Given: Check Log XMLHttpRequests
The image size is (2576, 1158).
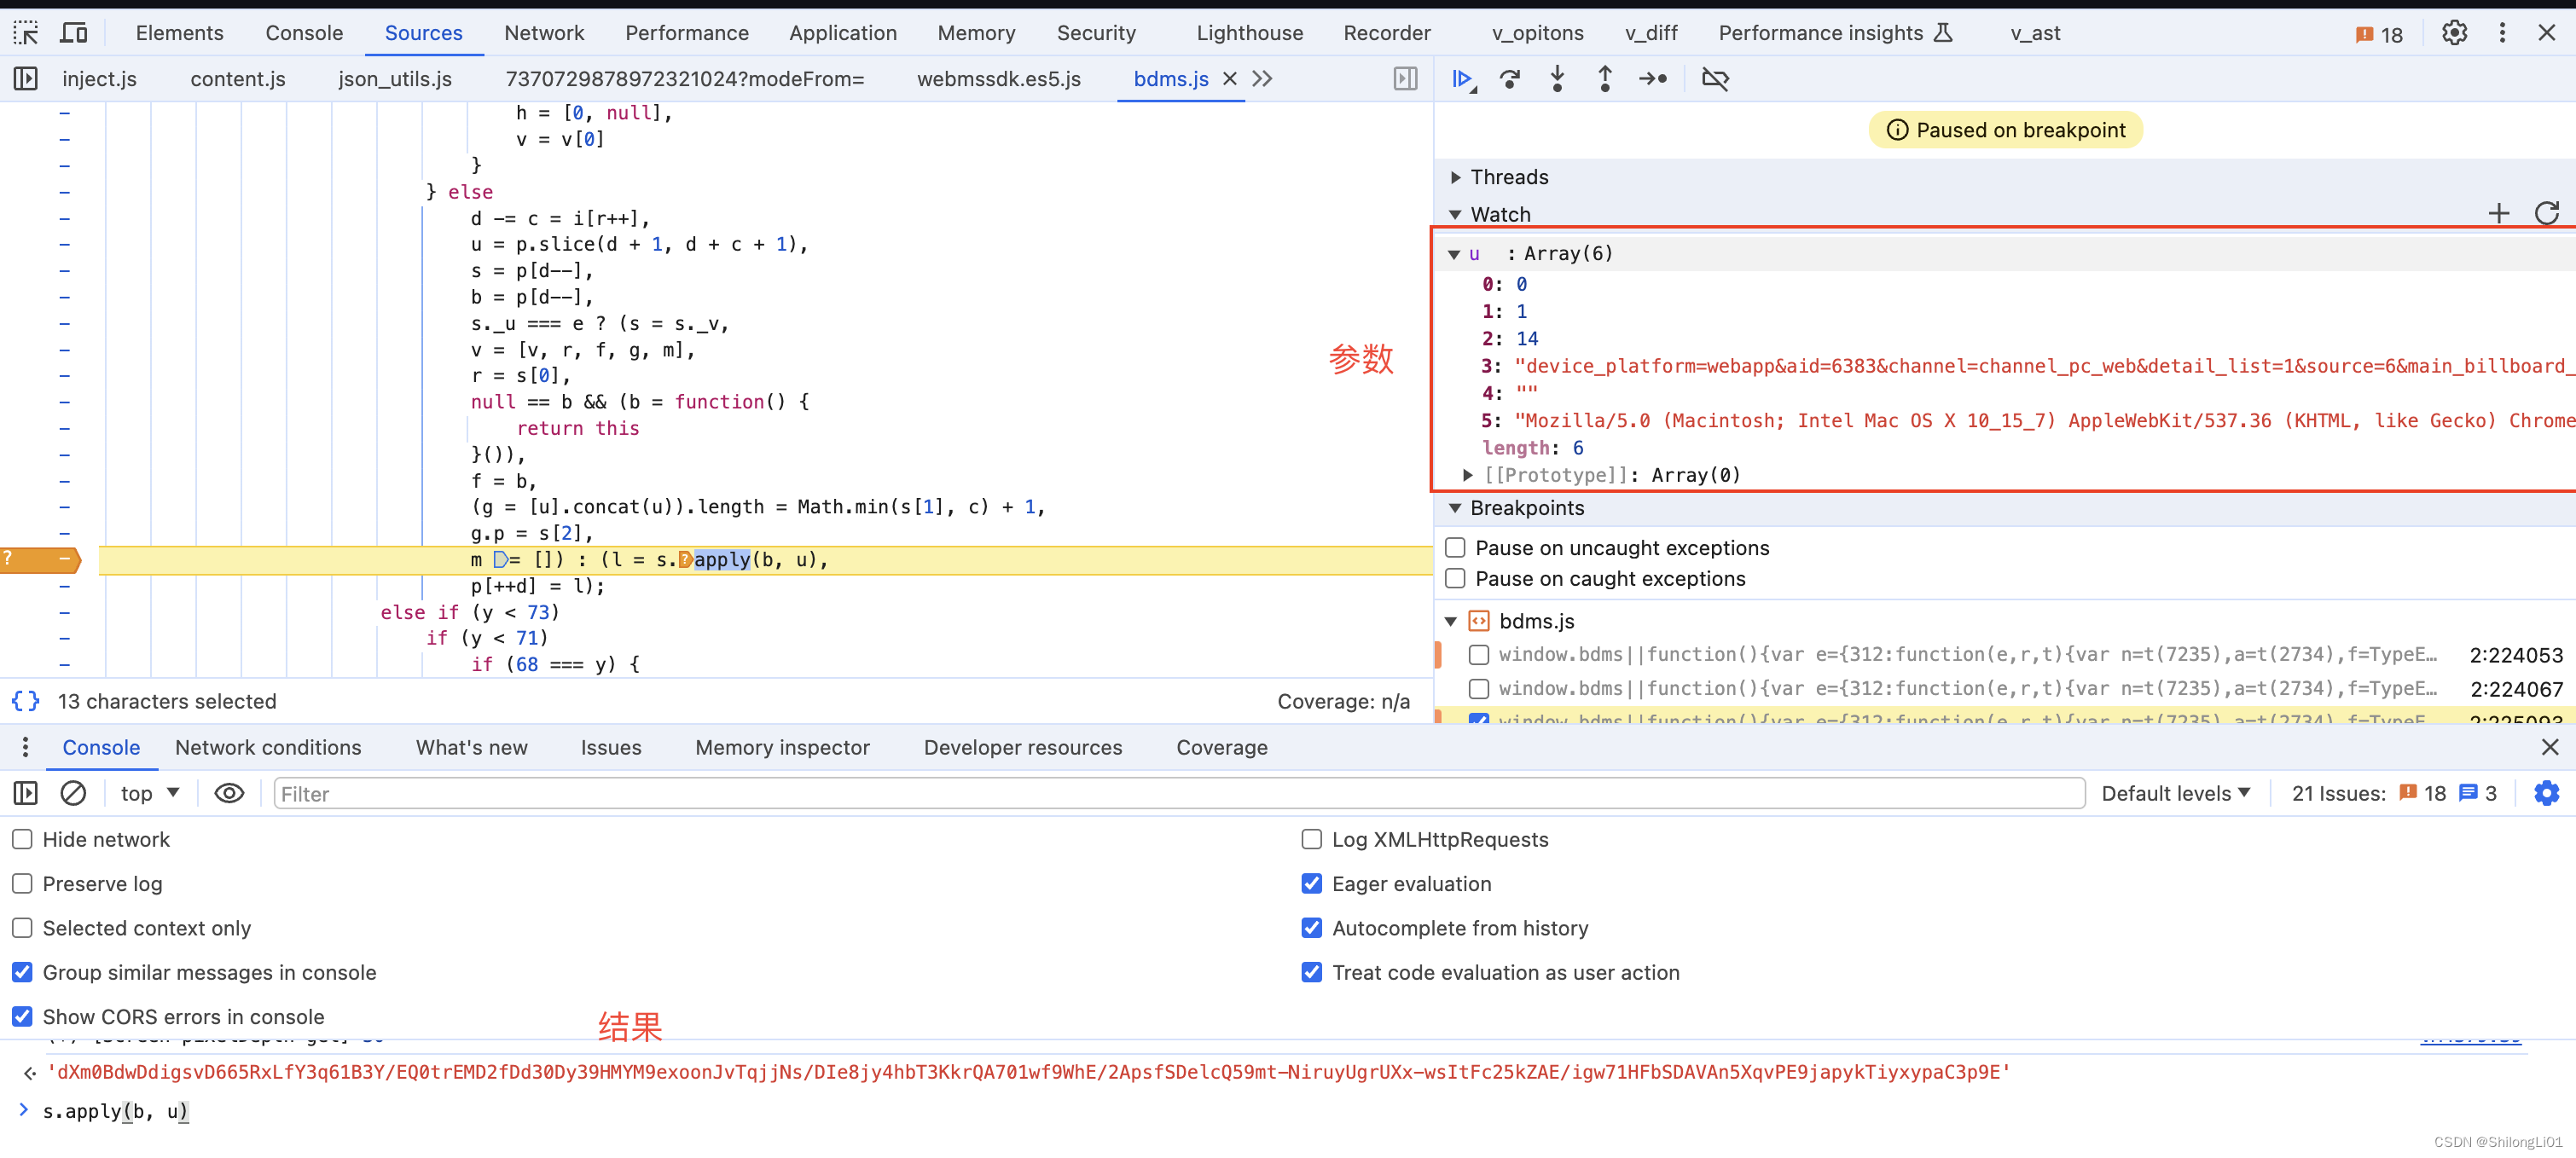Looking at the screenshot, I should [x=1312, y=840].
